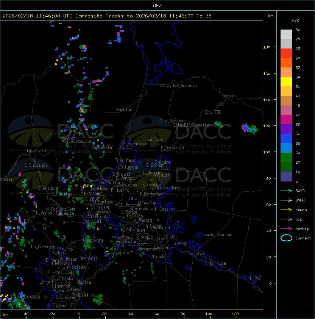Screen dimensions: 315x319
Task: Click the '-20' tick on horizontal km axis
Action: 51,314
